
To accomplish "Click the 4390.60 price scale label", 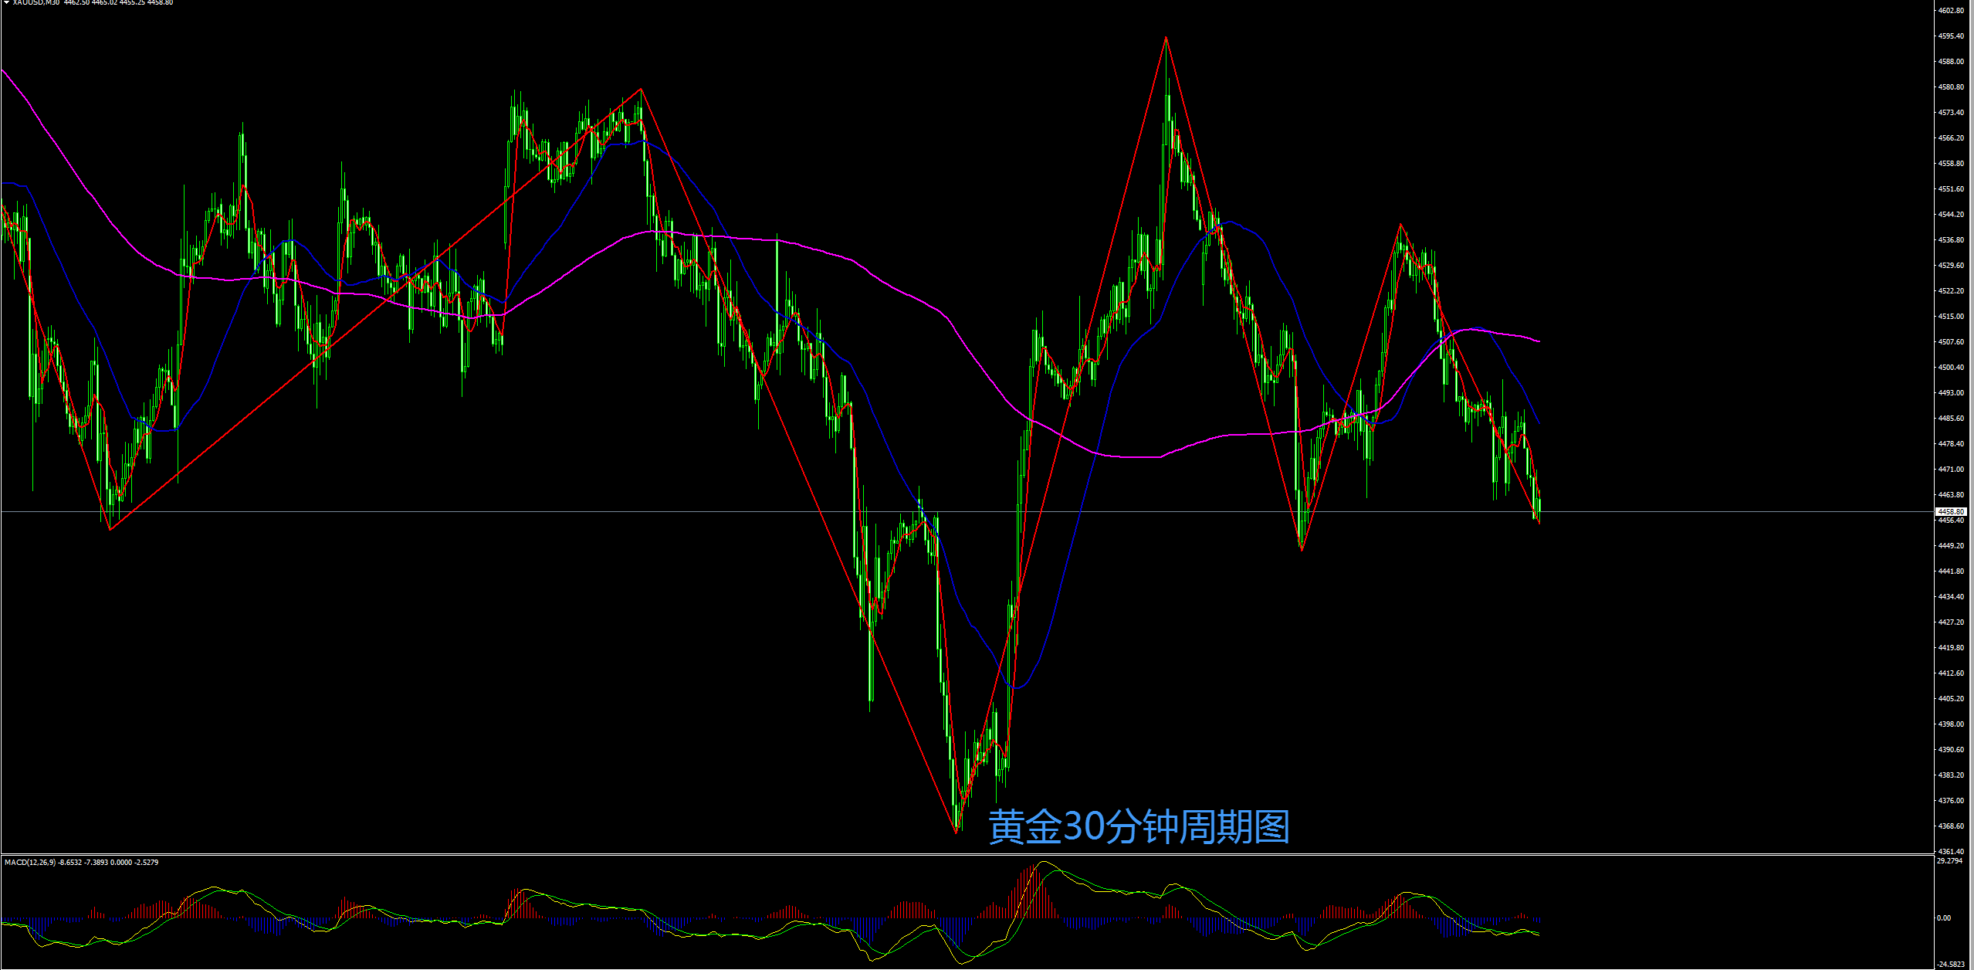I will 1951,749.
